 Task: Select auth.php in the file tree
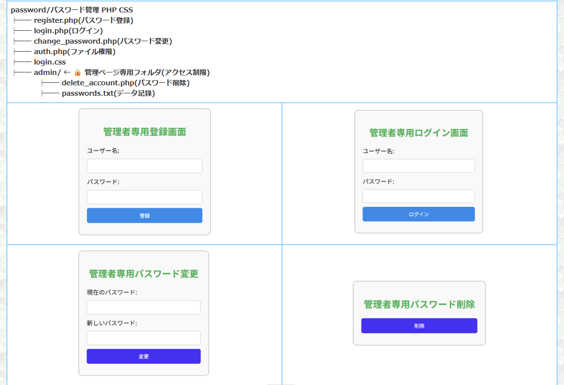[50, 52]
